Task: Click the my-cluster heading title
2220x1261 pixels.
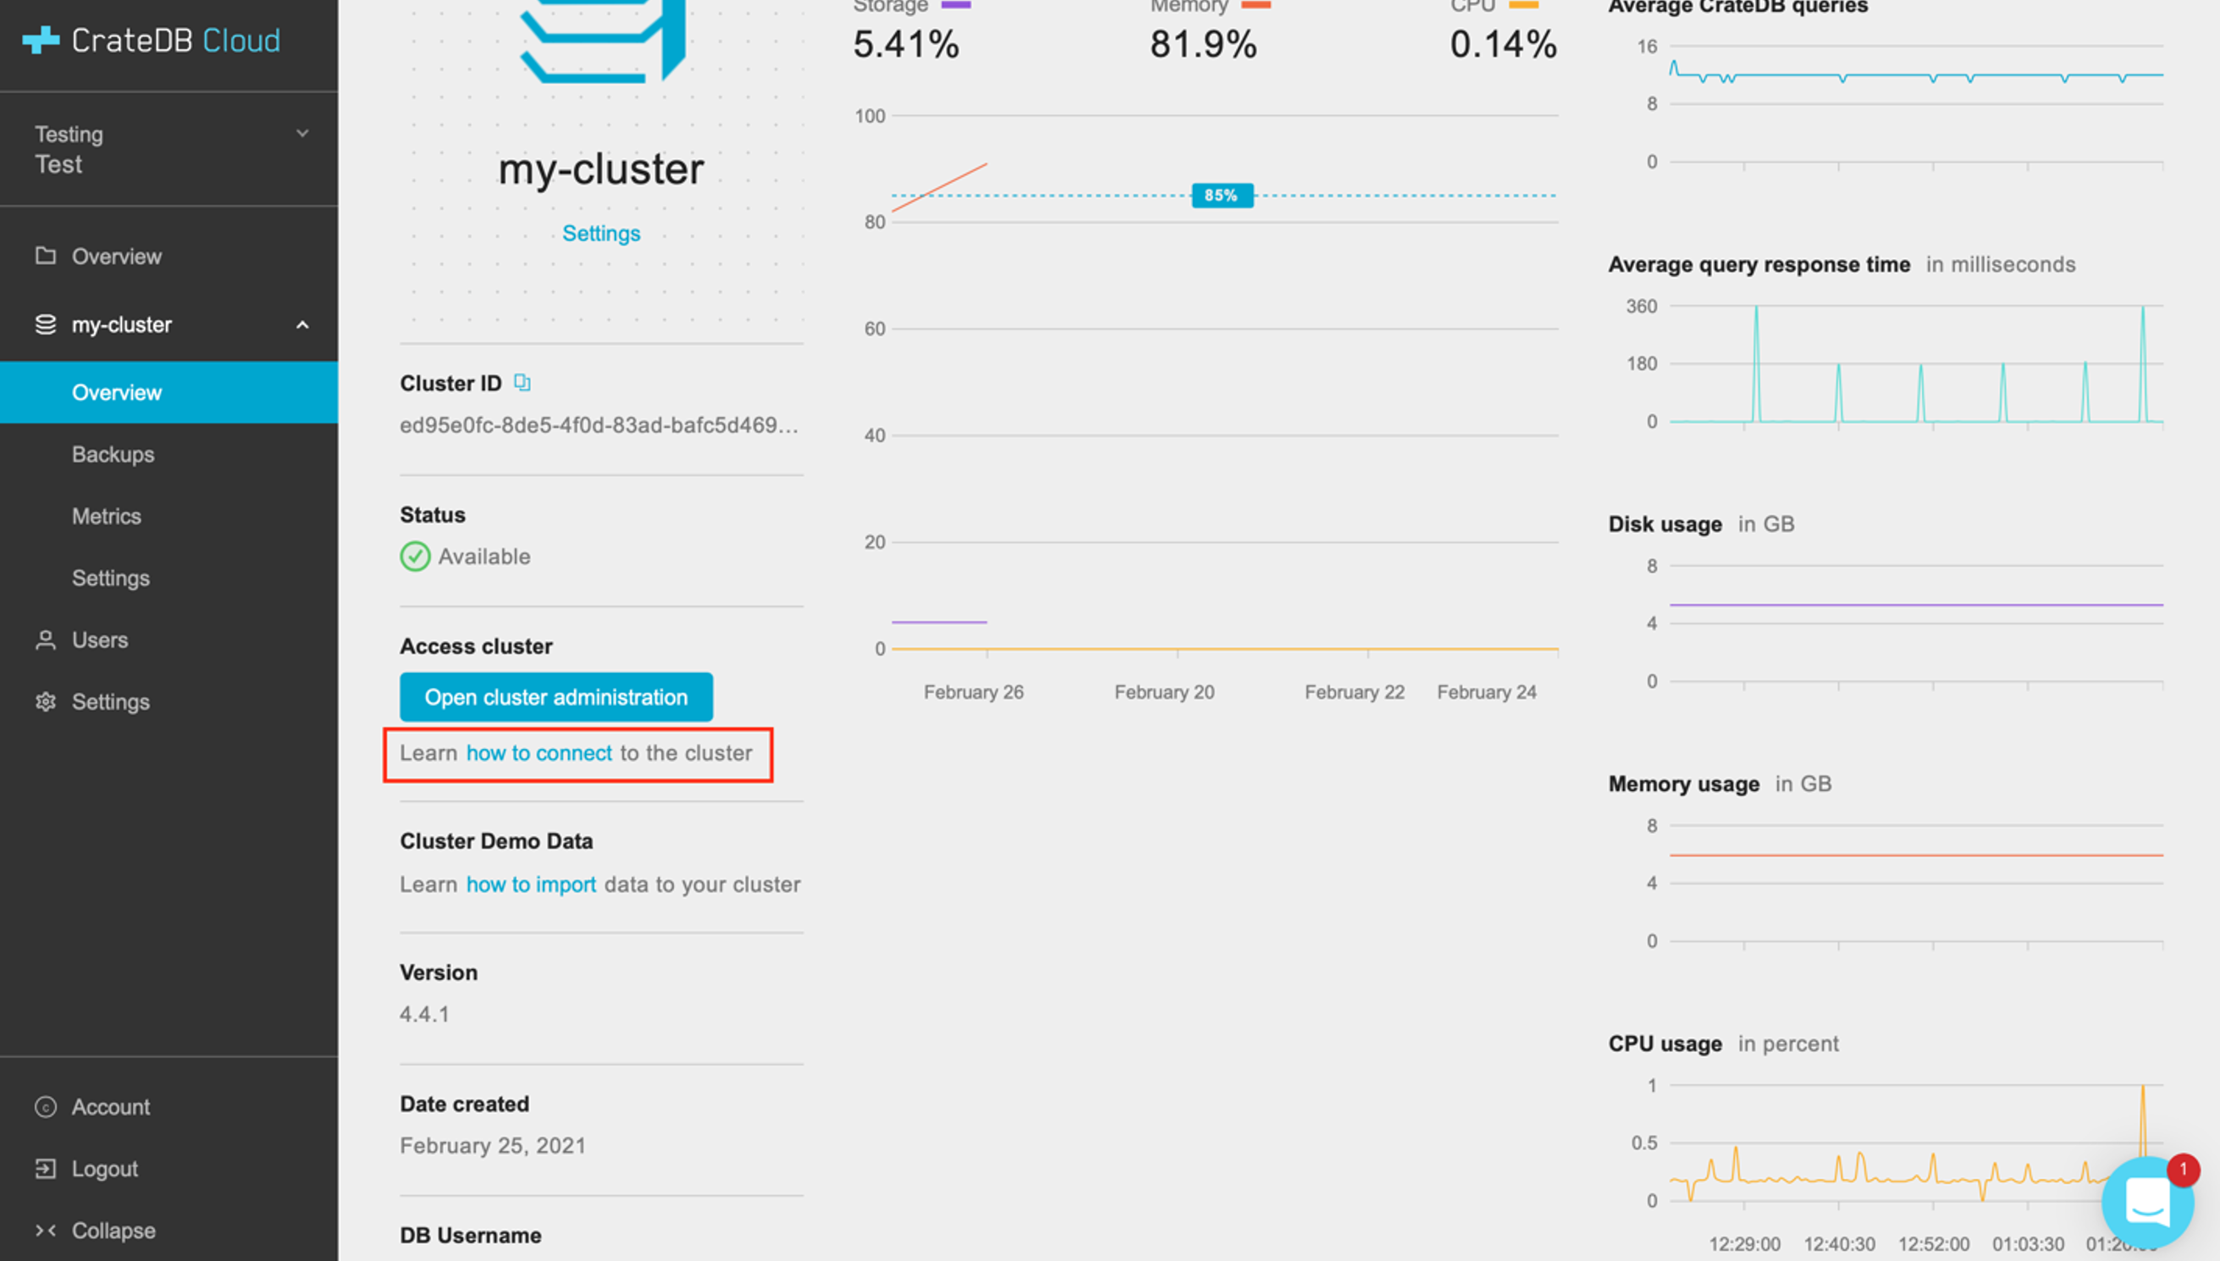Action: tap(601, 169)
